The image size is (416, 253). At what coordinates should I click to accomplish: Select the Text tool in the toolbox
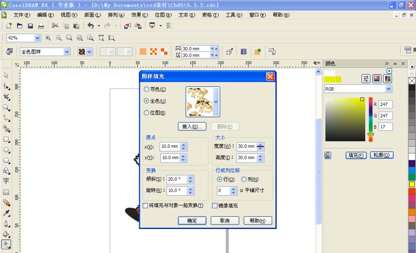click(x=6, y=181)
